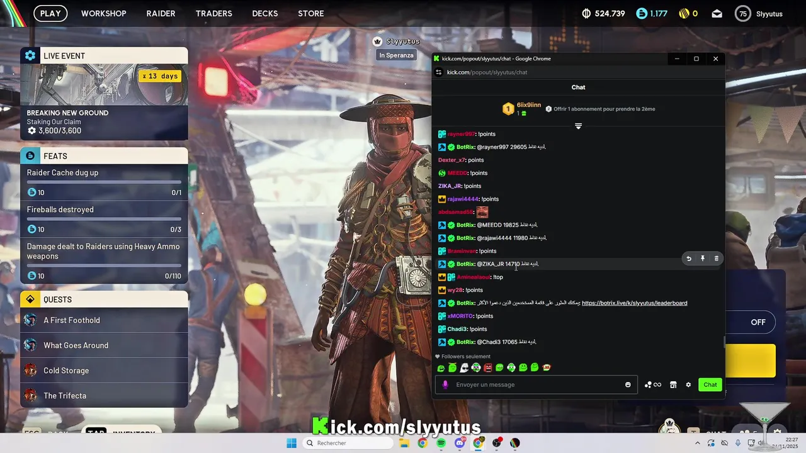806x453 pixels.
Task: Click the level 75 player badge
Action: tap(743, 13)
